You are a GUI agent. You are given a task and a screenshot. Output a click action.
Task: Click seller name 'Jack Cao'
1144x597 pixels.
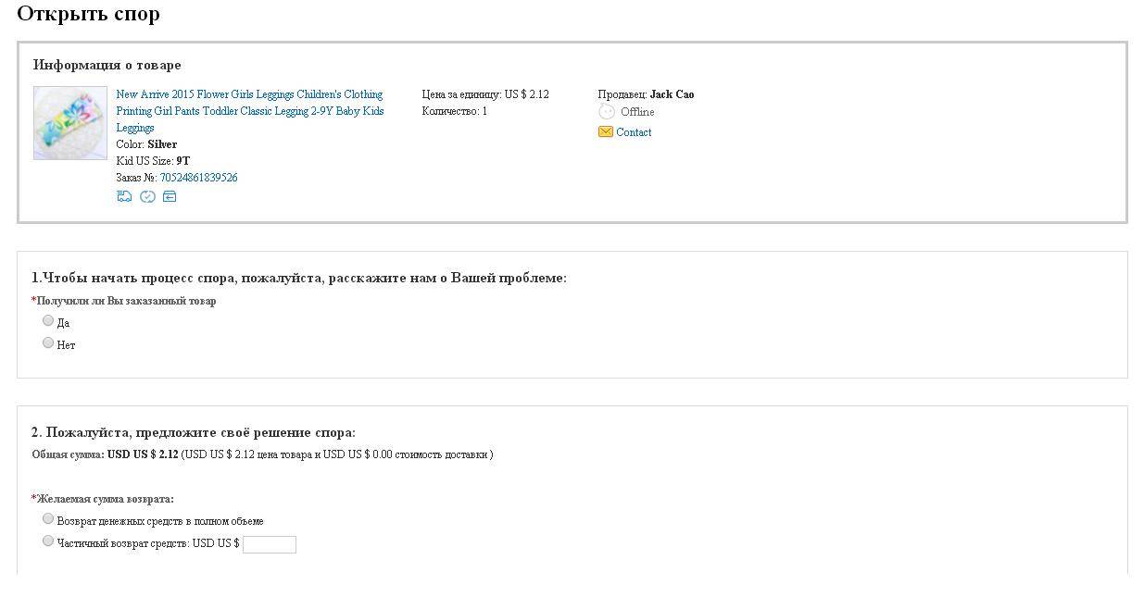tap(672, 94)
